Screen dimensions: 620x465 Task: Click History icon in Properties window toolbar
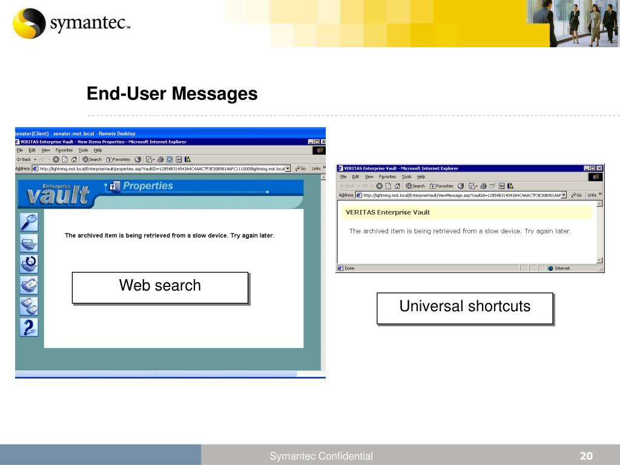point(137,159)
